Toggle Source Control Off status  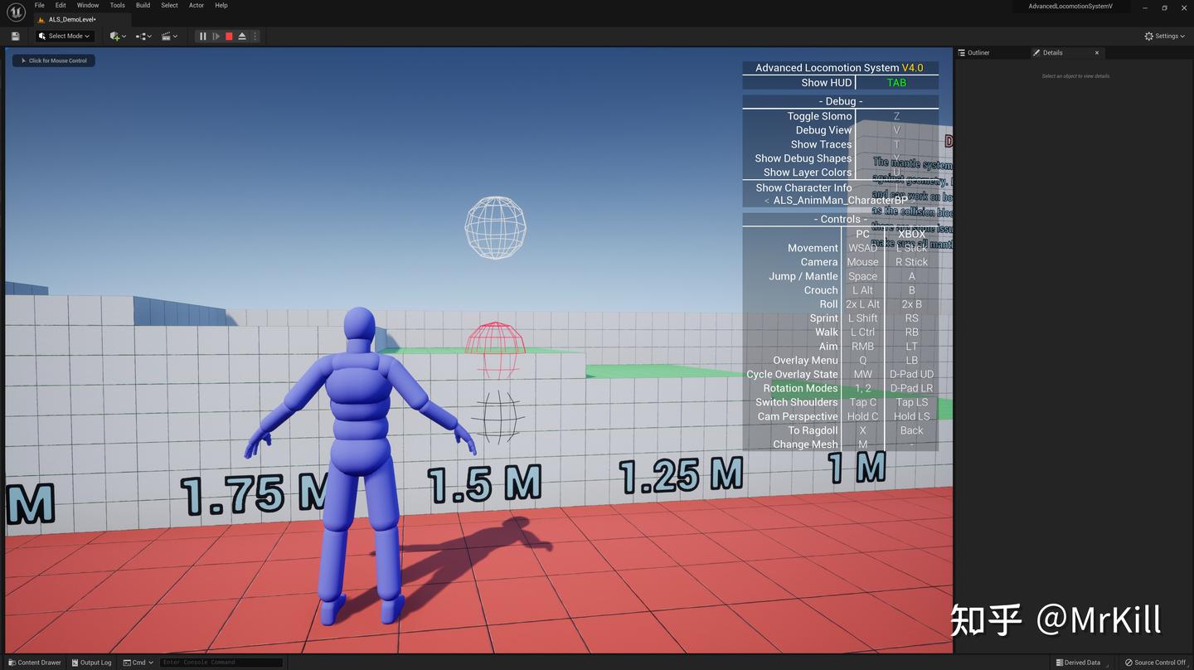click(x=1156, y=663)
